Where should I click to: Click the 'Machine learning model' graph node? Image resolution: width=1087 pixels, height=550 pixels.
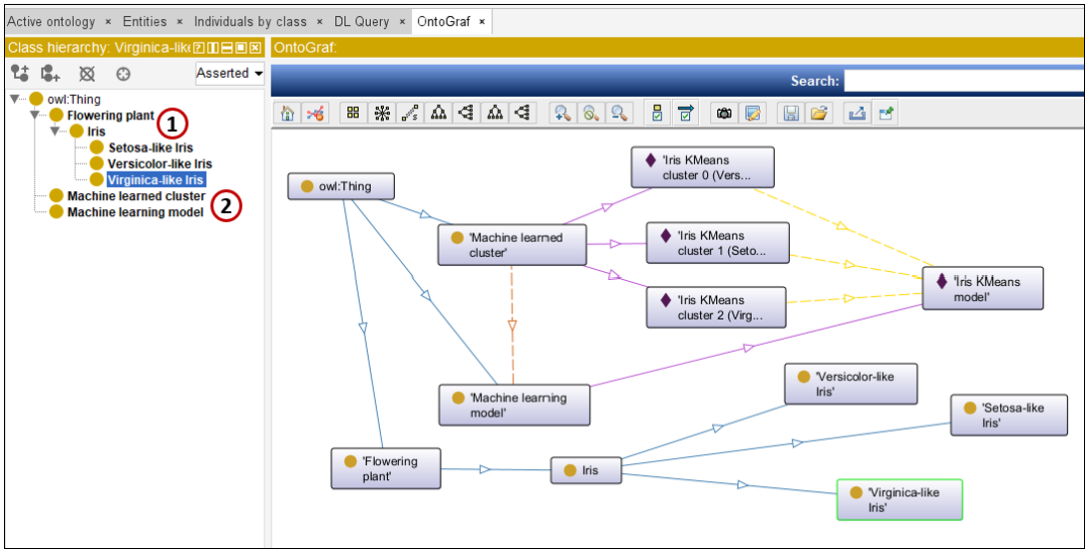click(515, 406)
